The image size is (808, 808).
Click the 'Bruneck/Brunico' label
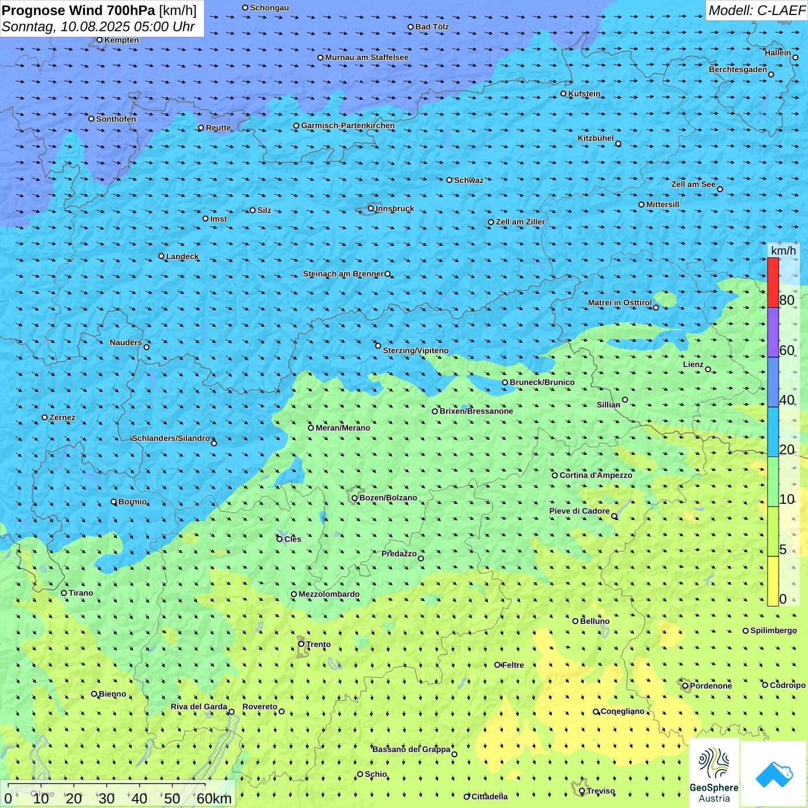point(543,382)
